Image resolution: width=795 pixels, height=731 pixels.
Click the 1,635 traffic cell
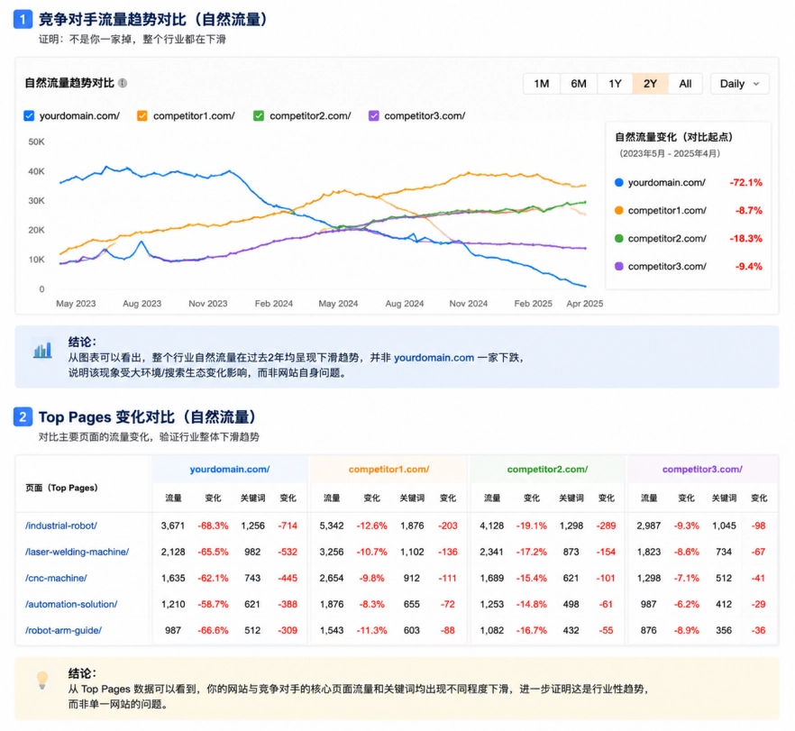(173, 578)
